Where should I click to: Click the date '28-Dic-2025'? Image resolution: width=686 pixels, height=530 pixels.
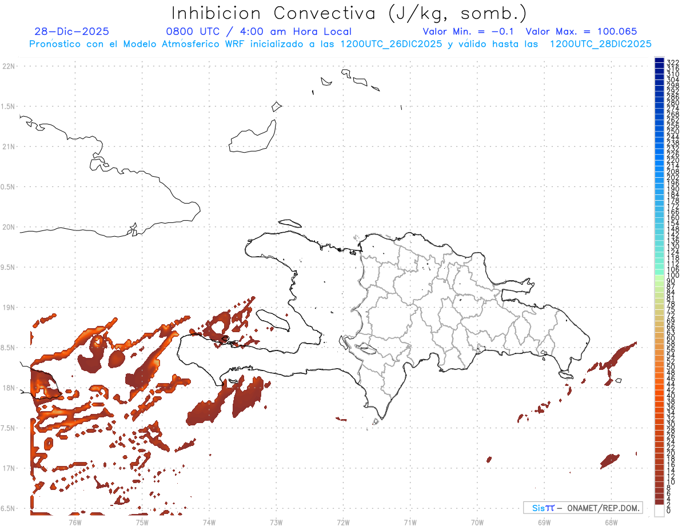click(72, 31)
